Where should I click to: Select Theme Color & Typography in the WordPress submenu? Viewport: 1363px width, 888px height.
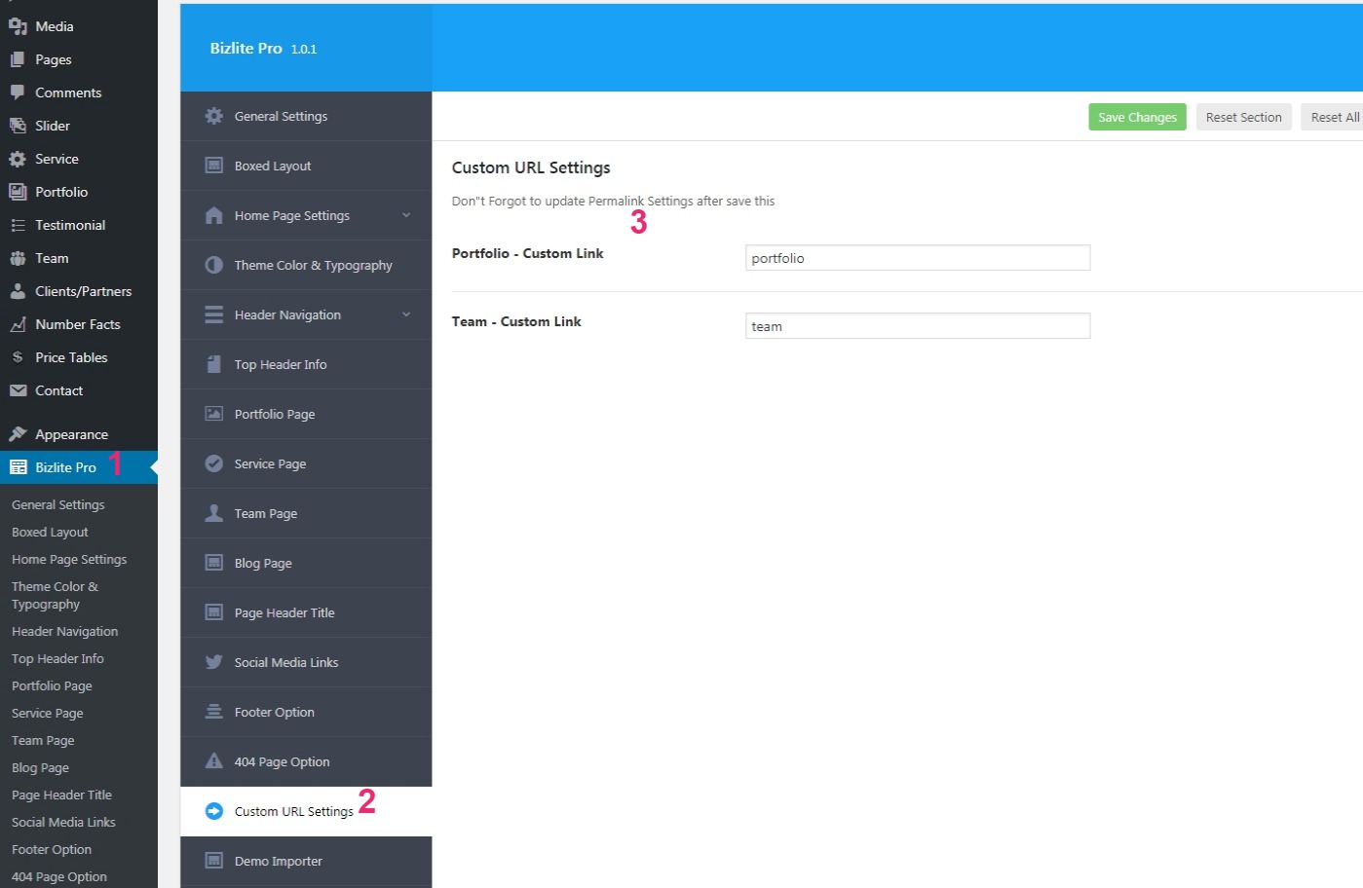click(x=55, y=595)
